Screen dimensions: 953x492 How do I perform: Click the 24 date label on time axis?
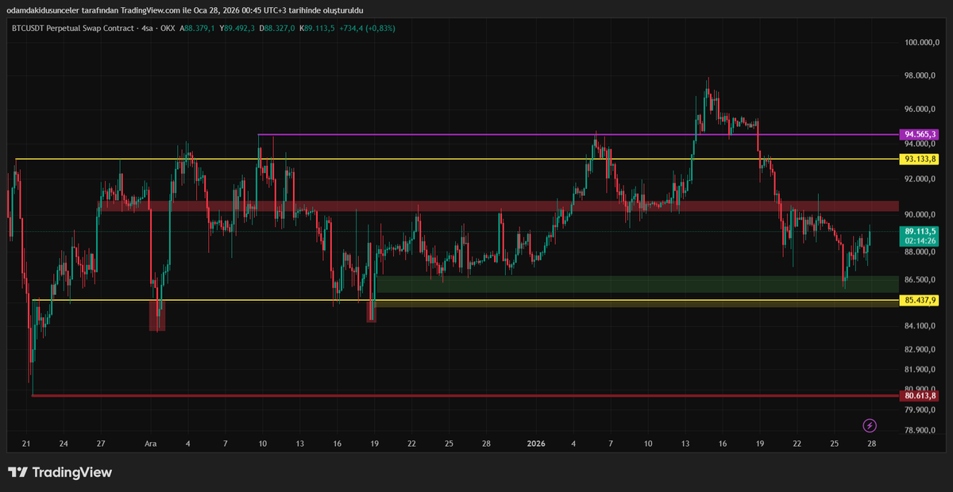[64, 444]
